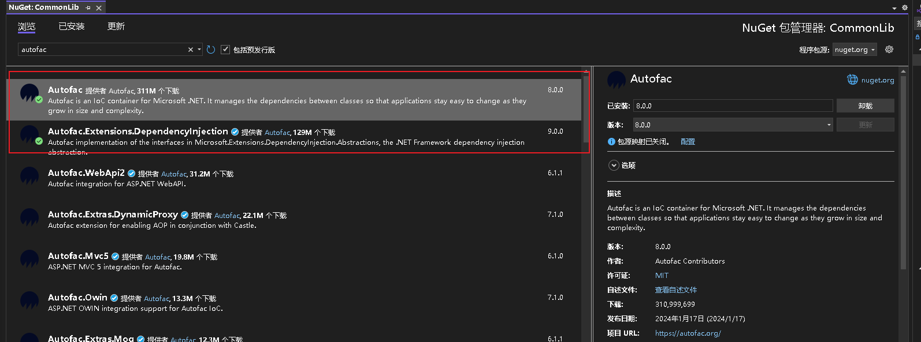
Task: Click the 已安装 8.0.0 field
Action: 733,106
